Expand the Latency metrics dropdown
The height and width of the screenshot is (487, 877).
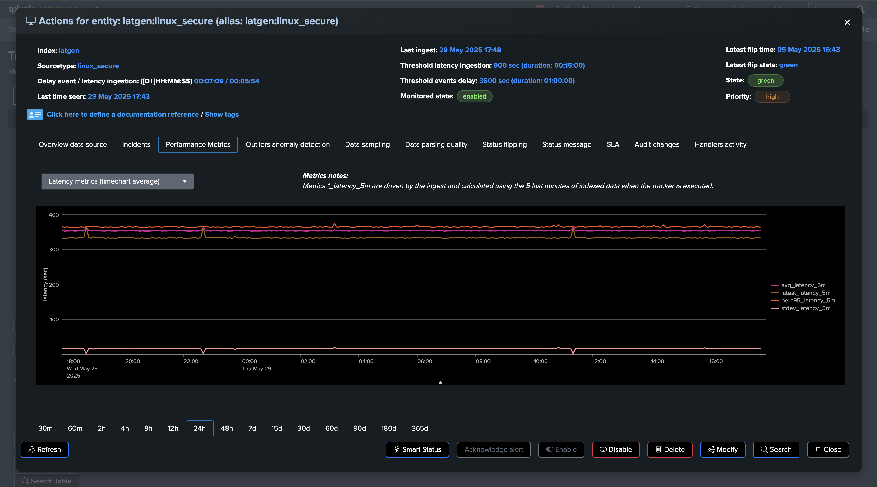tap(117, 181)
